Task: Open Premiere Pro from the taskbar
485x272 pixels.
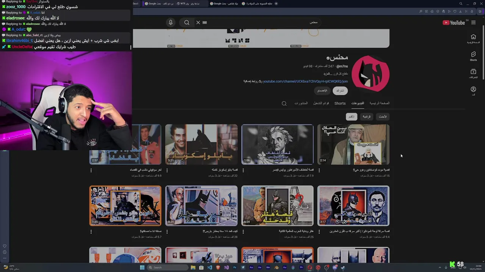Action: click(301, 267)
